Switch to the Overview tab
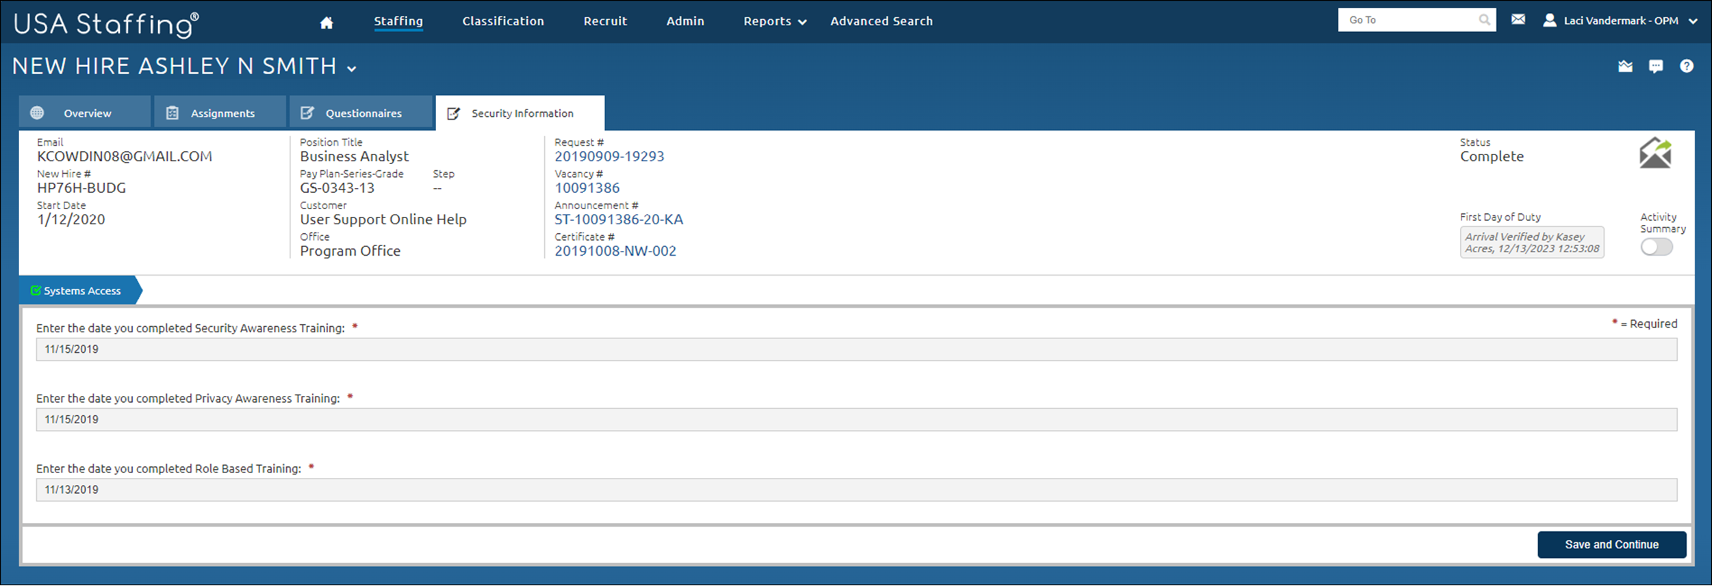The width and height of the screenshot is (1712, 586). pyautogui.click(x=85, y=112)
